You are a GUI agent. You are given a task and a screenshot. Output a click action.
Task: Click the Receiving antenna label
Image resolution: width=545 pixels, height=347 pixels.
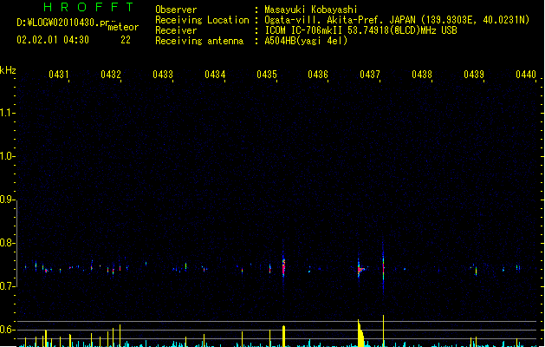coord(199,41)
